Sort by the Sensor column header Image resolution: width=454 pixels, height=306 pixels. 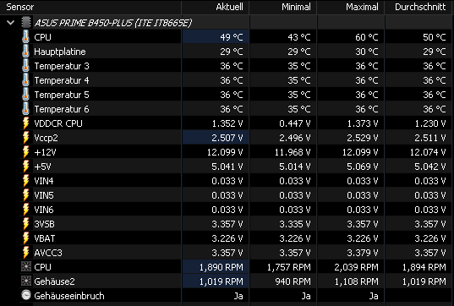tap(90, 7)
